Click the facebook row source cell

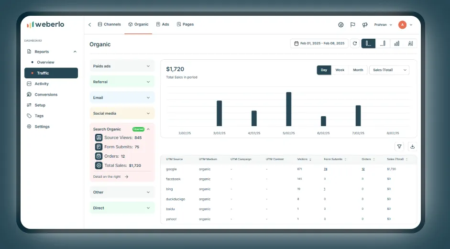click(173, 179)
